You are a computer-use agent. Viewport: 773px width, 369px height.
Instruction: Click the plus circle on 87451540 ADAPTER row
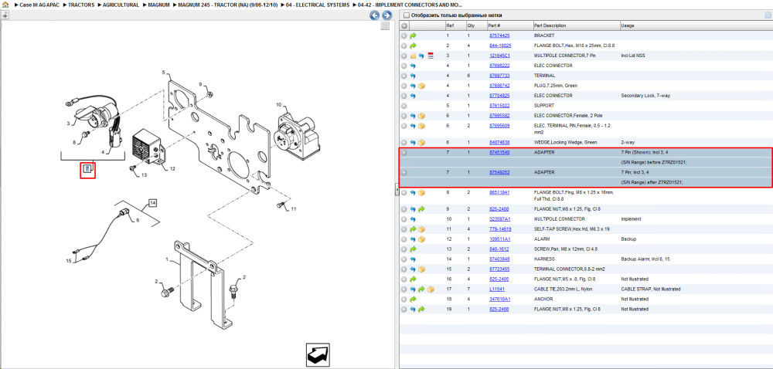pos(404,153)
